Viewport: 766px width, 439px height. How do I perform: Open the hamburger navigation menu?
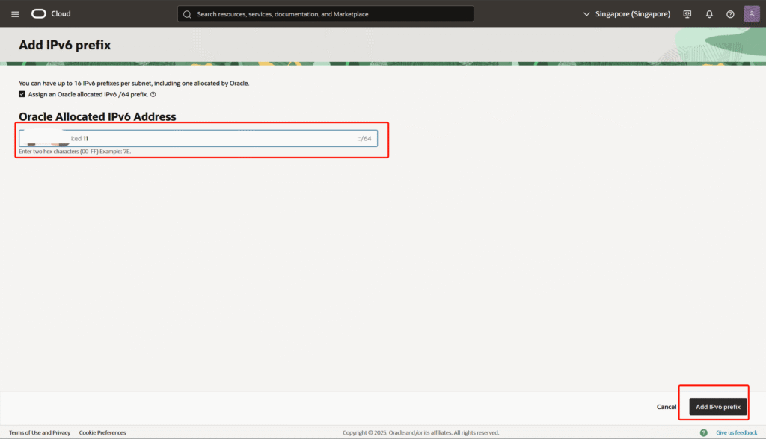coord(15,14)
